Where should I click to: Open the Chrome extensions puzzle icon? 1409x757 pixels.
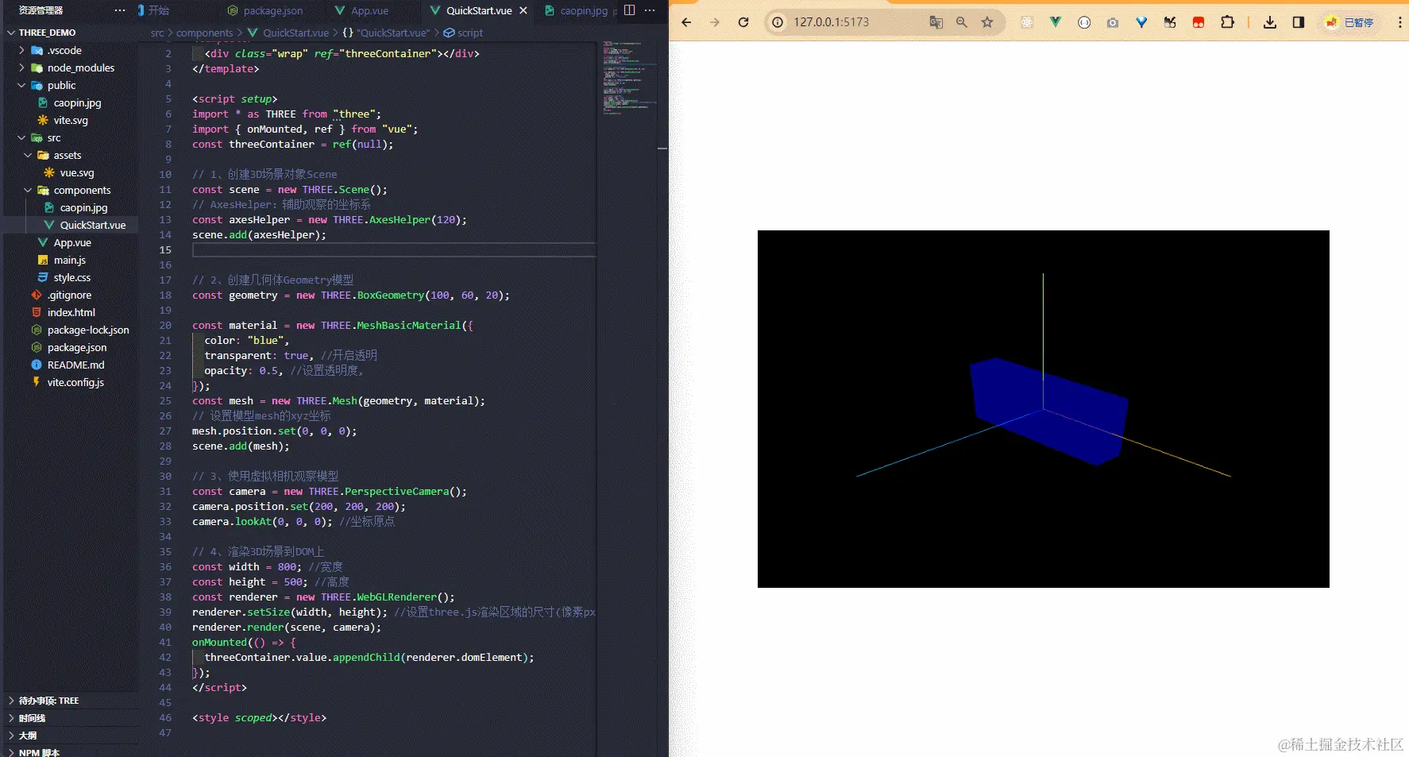pyautogui.click(x=1227, y=22)
